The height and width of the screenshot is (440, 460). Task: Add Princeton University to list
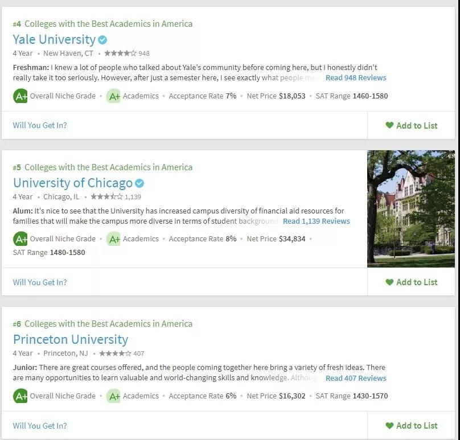(411, 426)
